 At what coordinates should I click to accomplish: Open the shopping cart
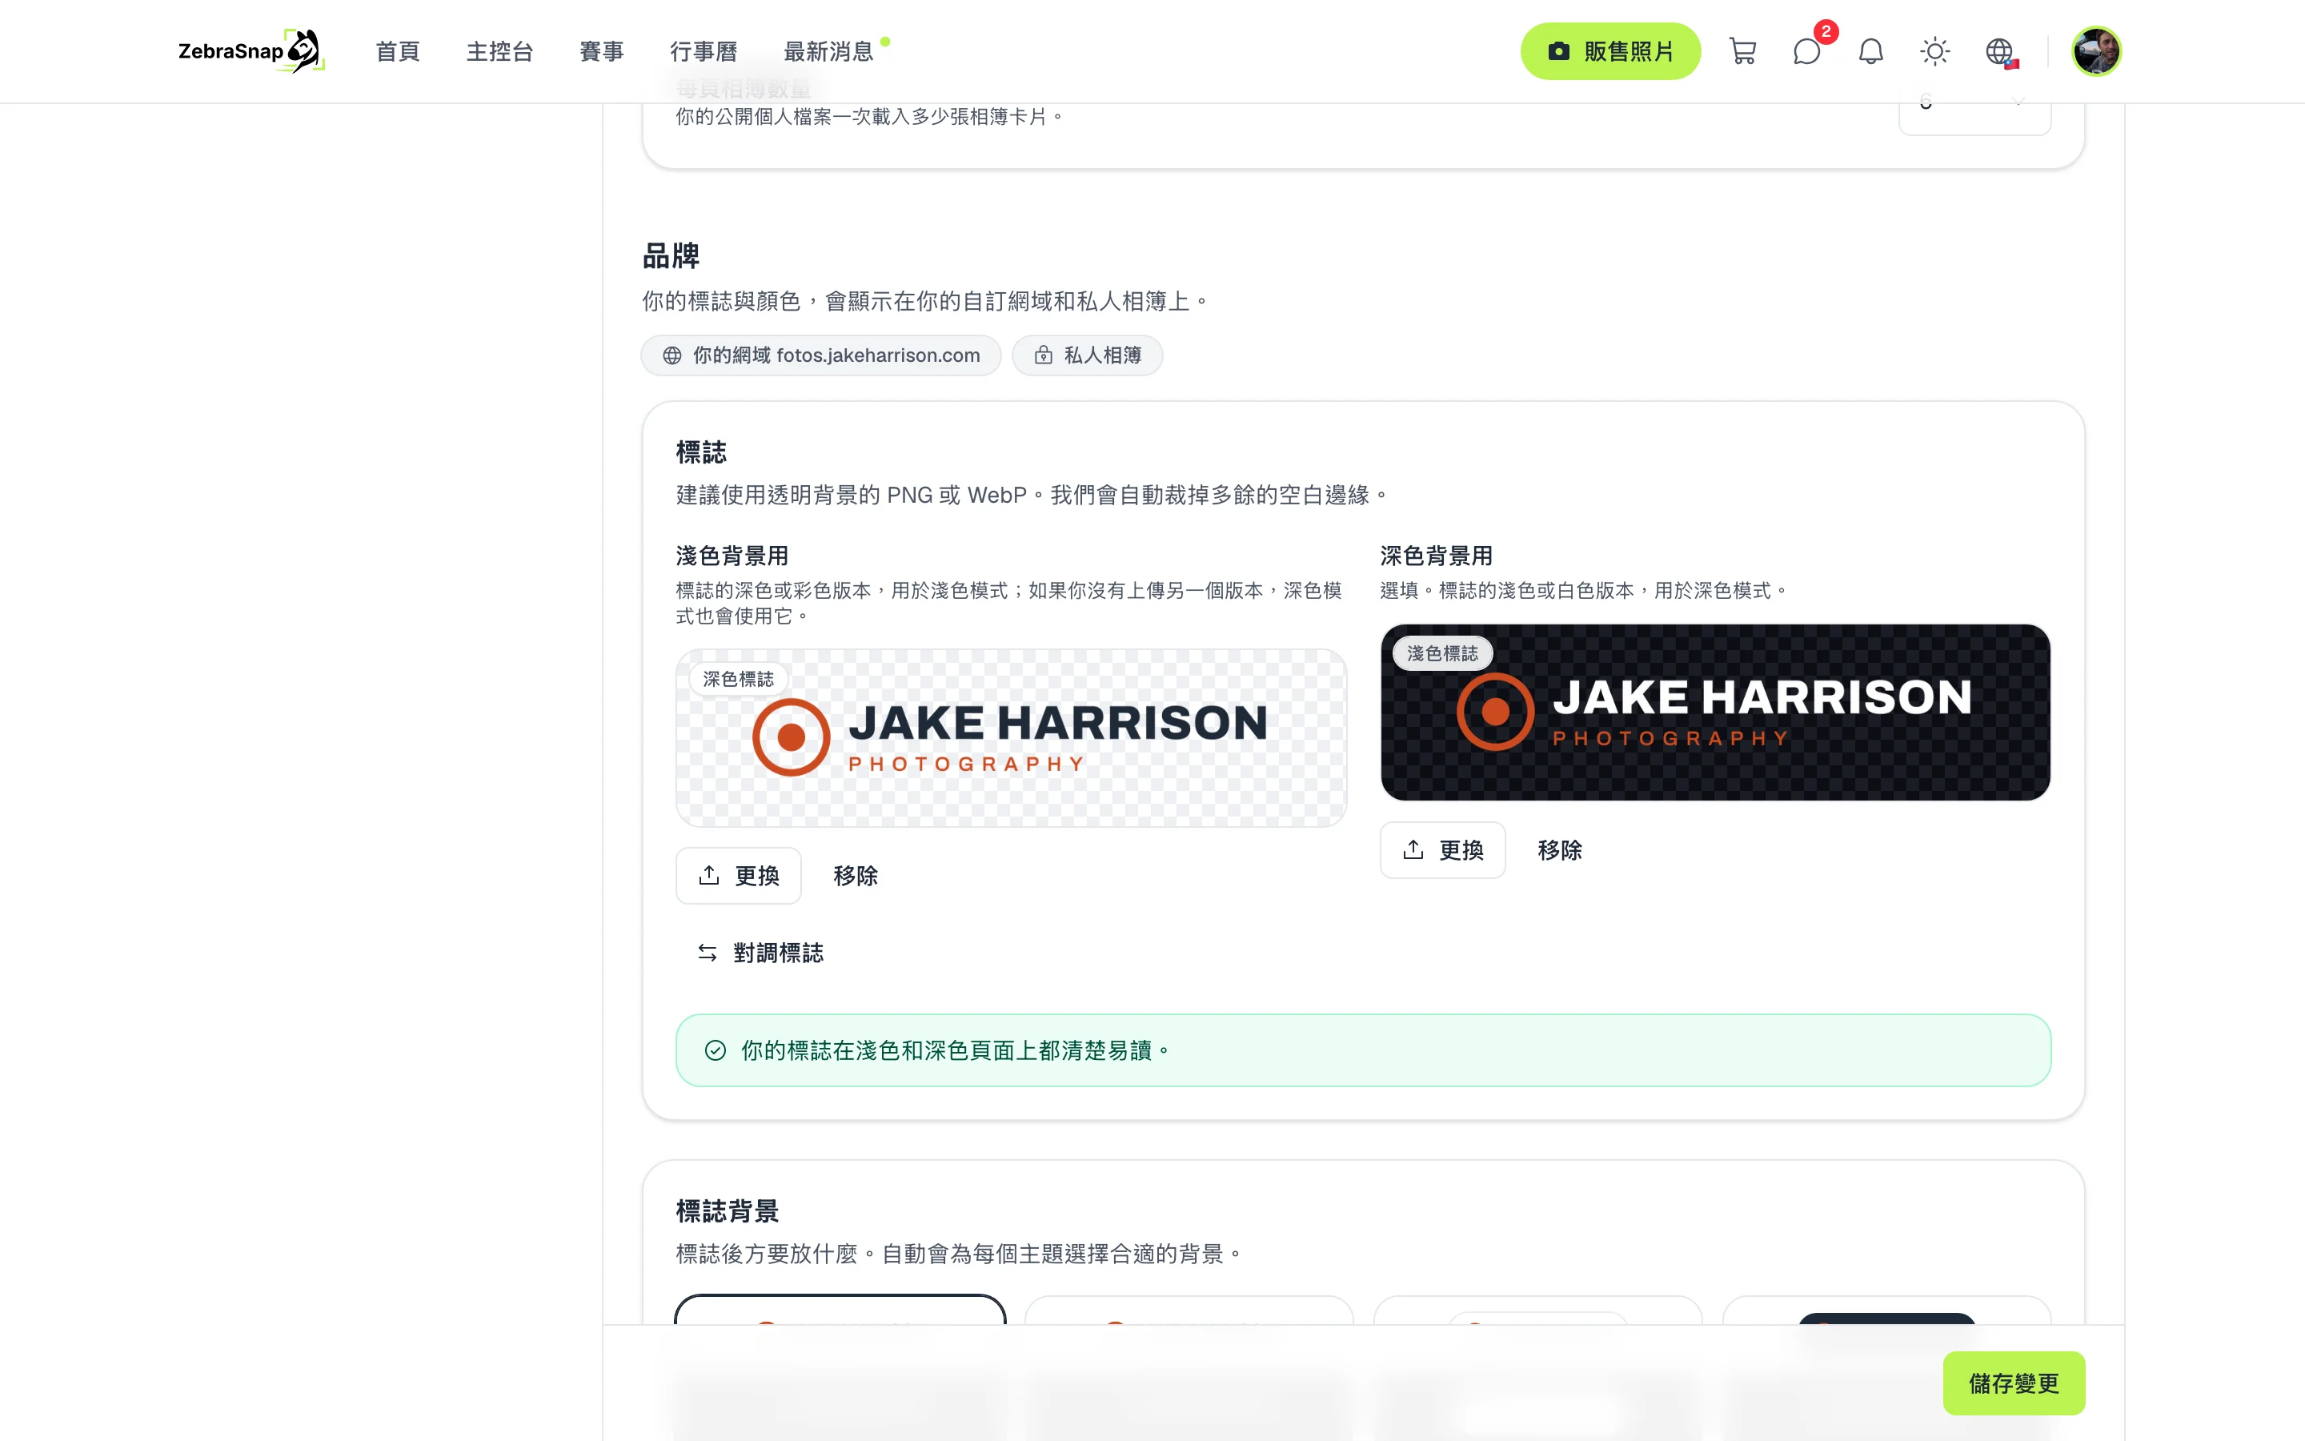pos(1742,51)
